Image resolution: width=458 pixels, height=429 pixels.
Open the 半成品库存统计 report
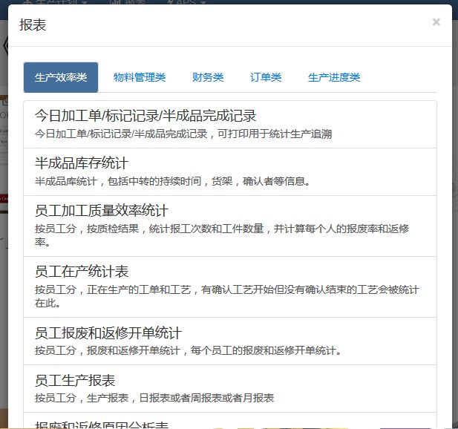tap(82, 163)
